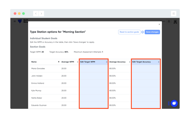
Task: Click the Save changes button
Action: 152,32
